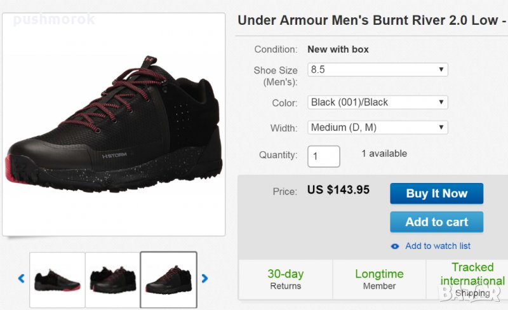Click the eye icon beside the watch list link
508x310 pixels.
coord(395,246)
